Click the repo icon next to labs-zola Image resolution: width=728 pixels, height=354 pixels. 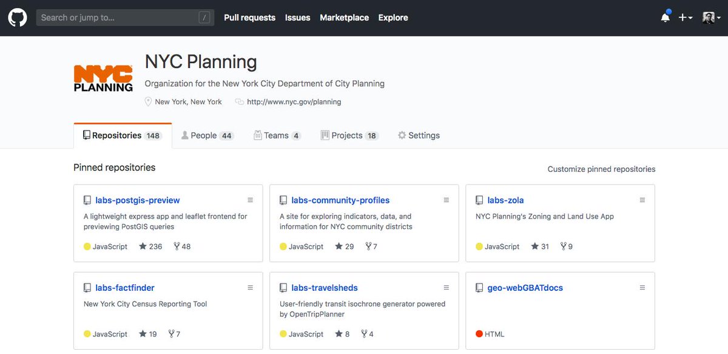[x=479, y=200]
